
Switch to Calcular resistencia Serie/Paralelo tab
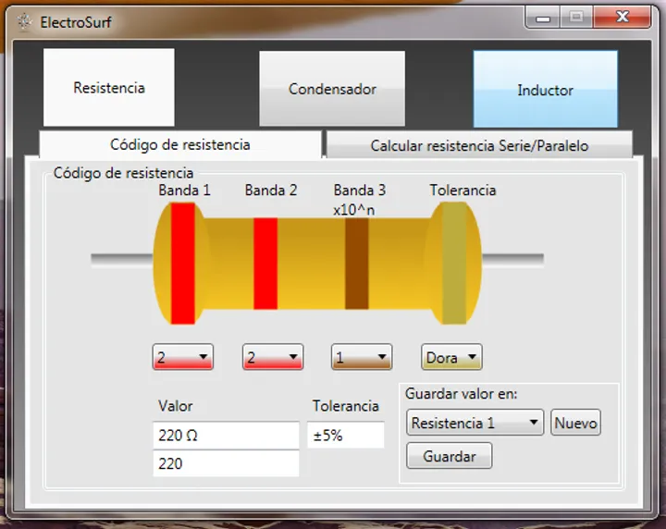pyautogui.click(x=479, y=145)
